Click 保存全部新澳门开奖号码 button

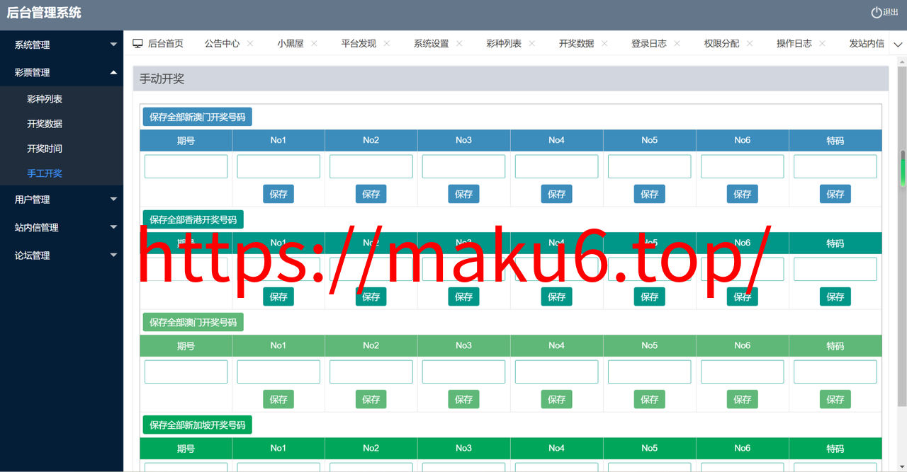pos(198,117)
